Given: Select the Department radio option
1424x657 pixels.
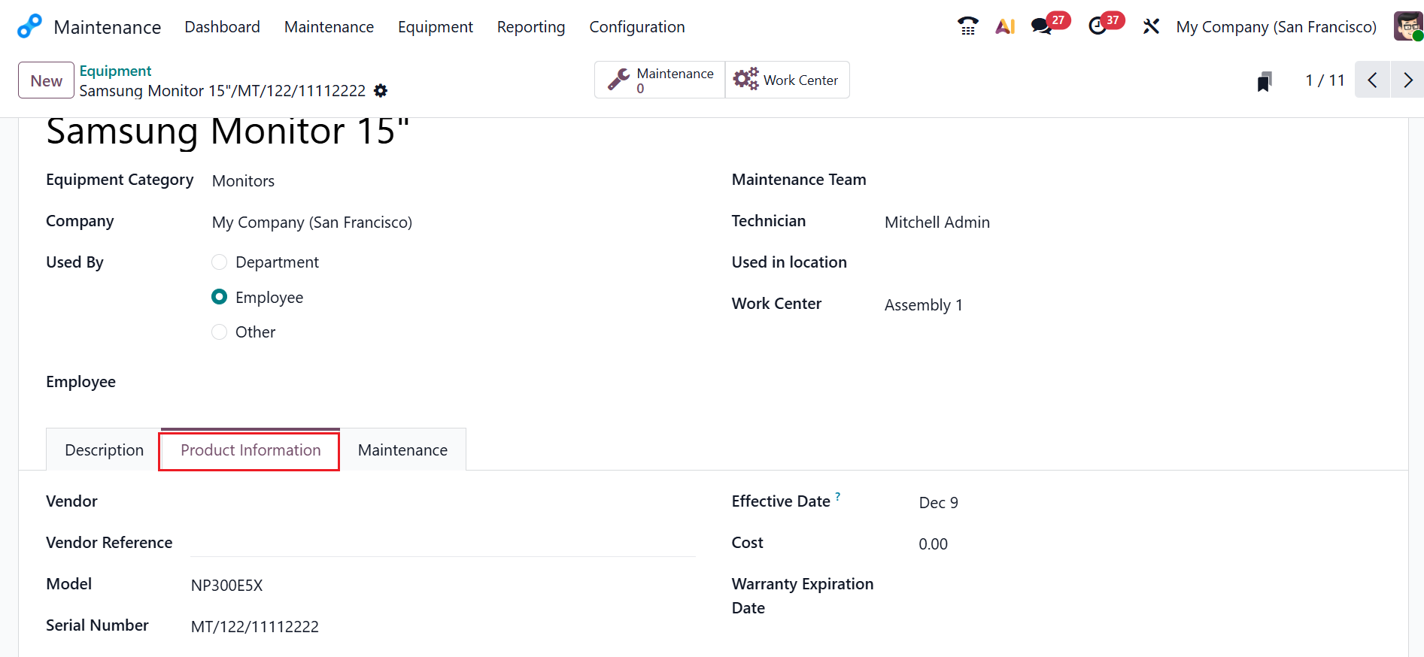Looking at the screenshot, I should [x=220, y=262].
